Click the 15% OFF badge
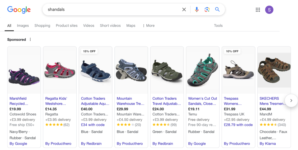This screenshot has width=298, height=150. [x=89, y=51]
